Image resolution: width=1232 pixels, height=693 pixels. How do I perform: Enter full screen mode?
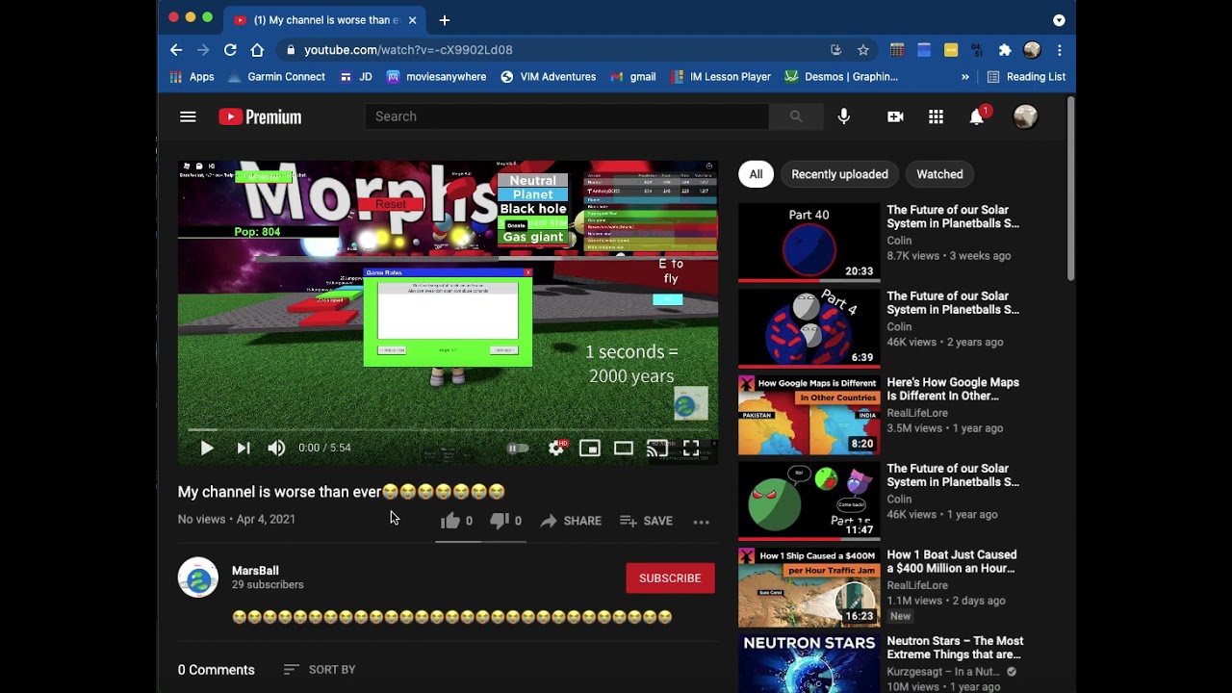691,448
